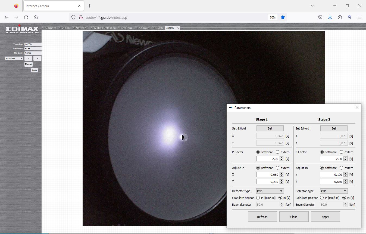Click Set under Stage 2

(334, 128)
